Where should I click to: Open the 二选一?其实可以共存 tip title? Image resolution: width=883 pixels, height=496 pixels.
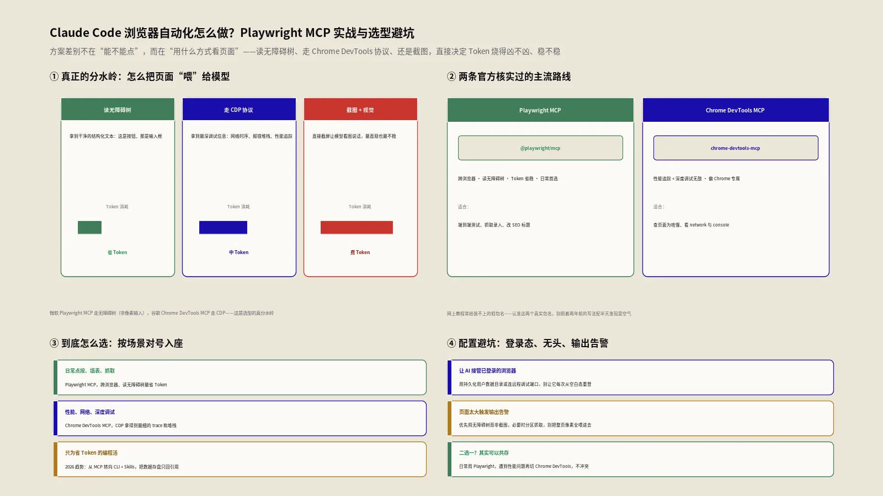tap(484, 453)
